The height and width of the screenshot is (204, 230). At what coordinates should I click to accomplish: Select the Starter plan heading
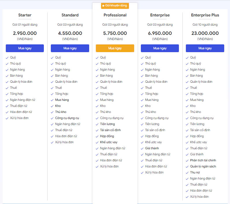pos(25,15)
